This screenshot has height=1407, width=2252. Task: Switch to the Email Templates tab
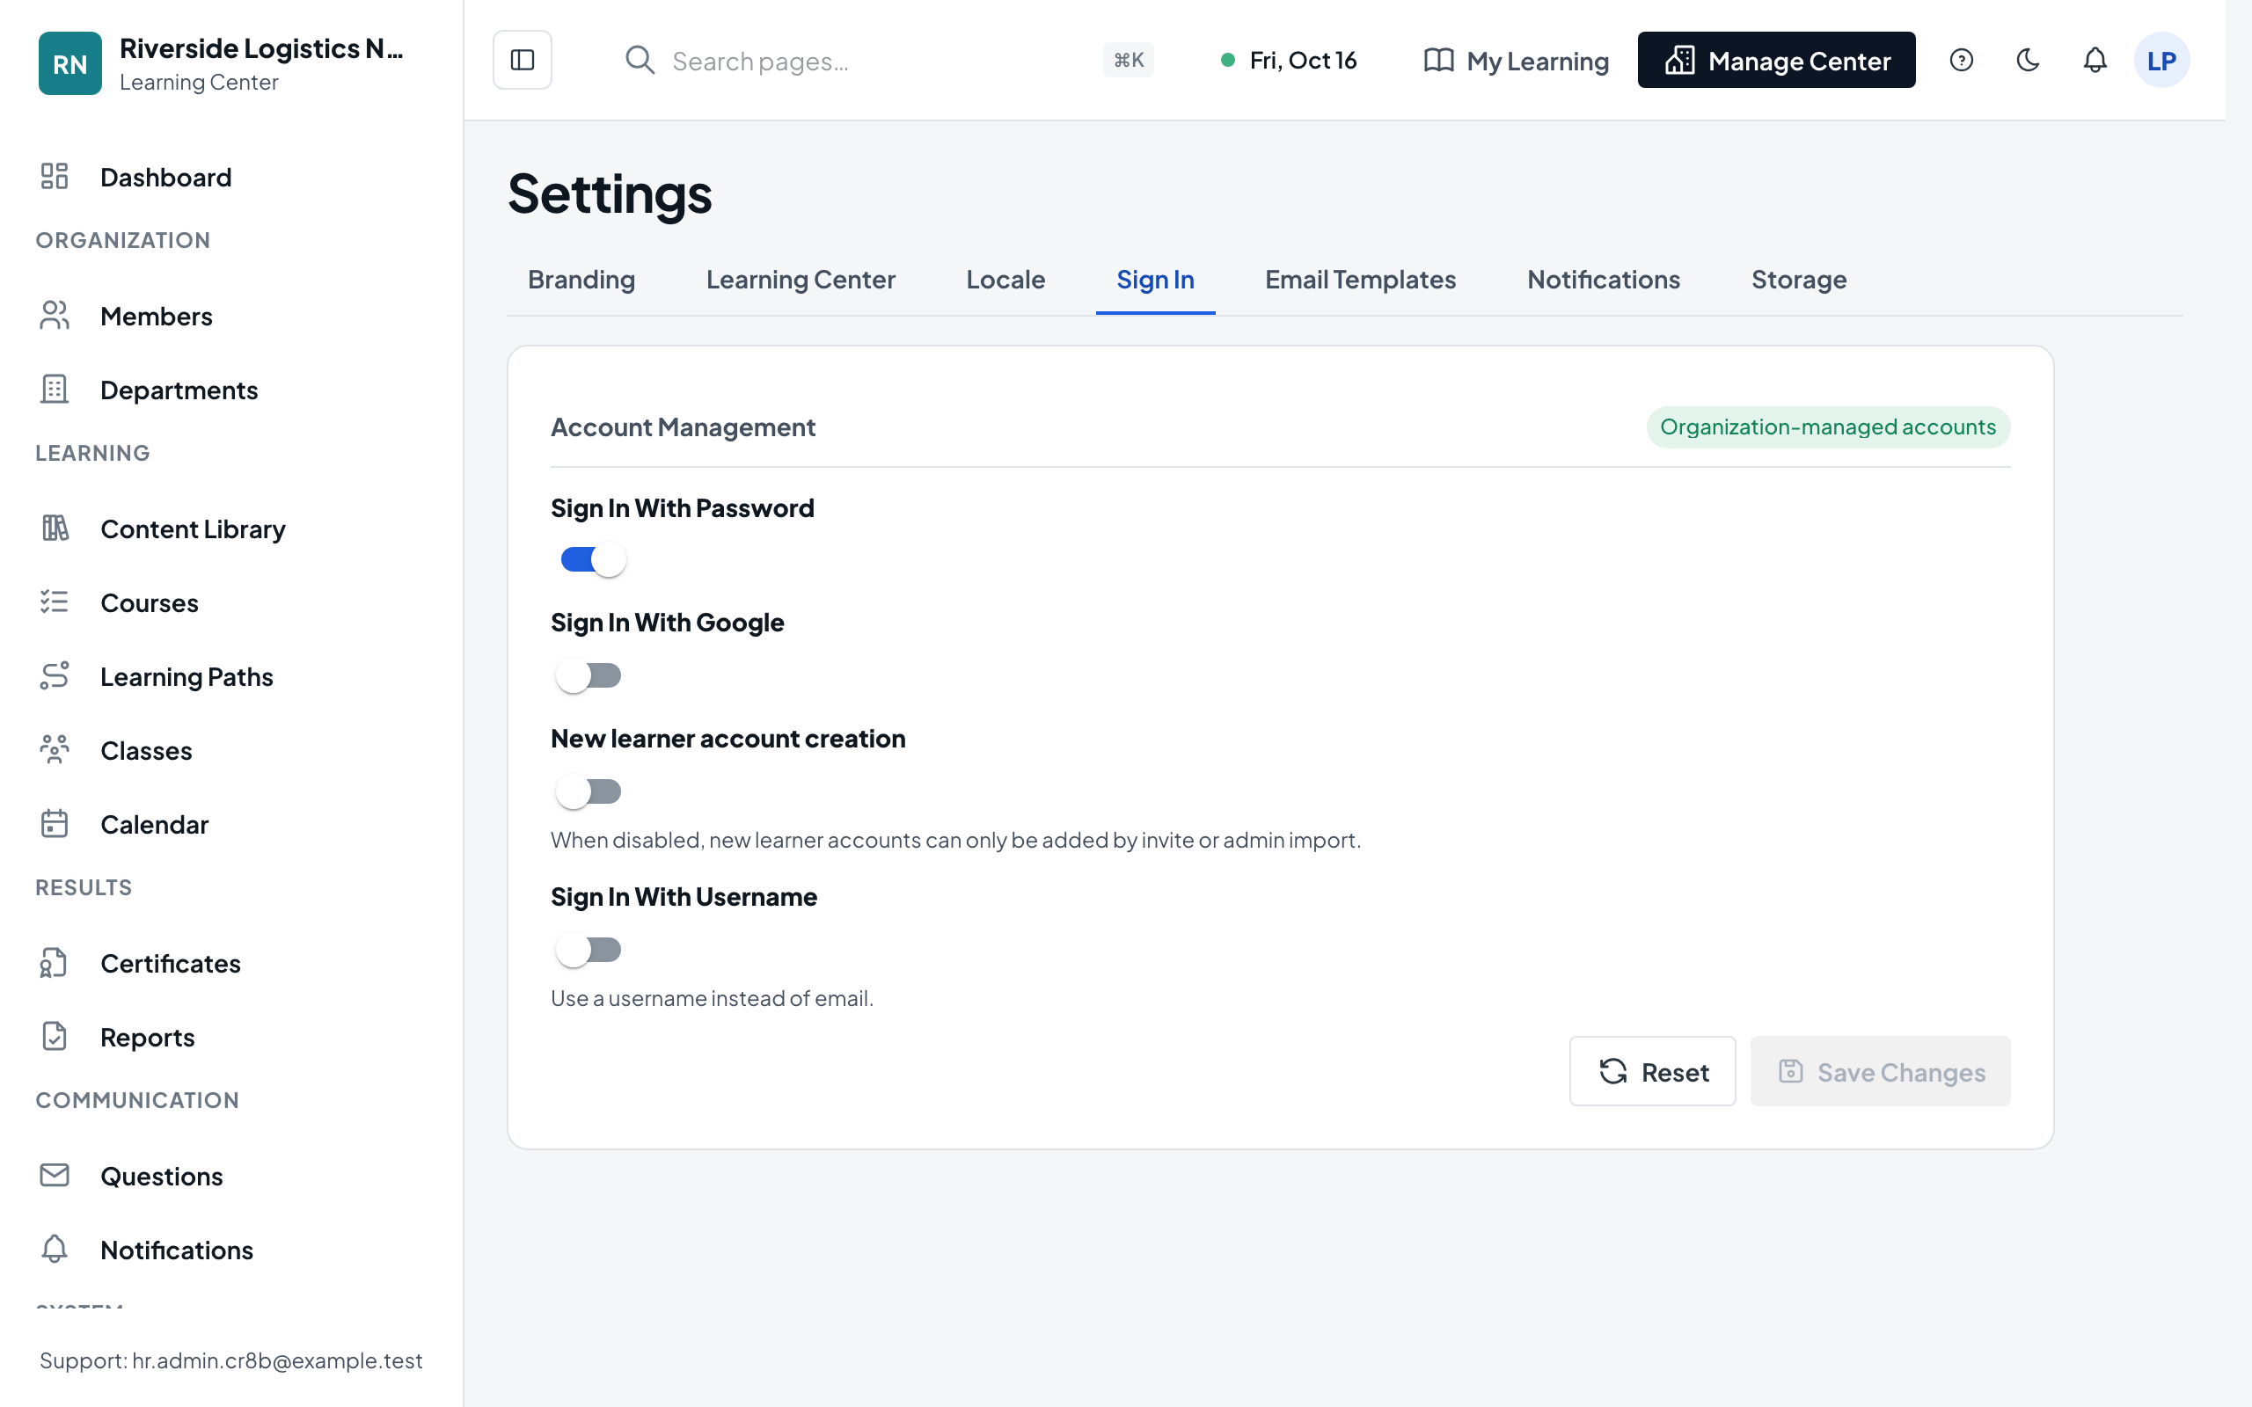(1360, 281)
